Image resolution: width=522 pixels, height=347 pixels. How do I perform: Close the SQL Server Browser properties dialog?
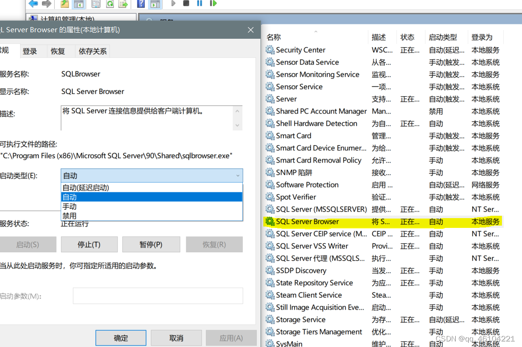point(251,30)
